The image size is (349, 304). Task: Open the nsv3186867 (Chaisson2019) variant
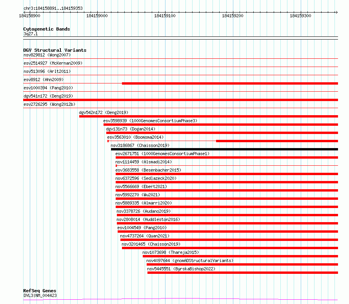coord(140,145)
